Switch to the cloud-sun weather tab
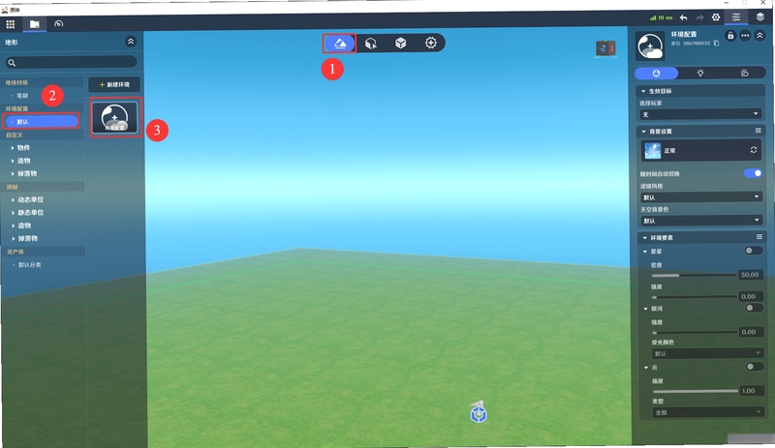This screenshot has width=775, height=448. (744, 74)
